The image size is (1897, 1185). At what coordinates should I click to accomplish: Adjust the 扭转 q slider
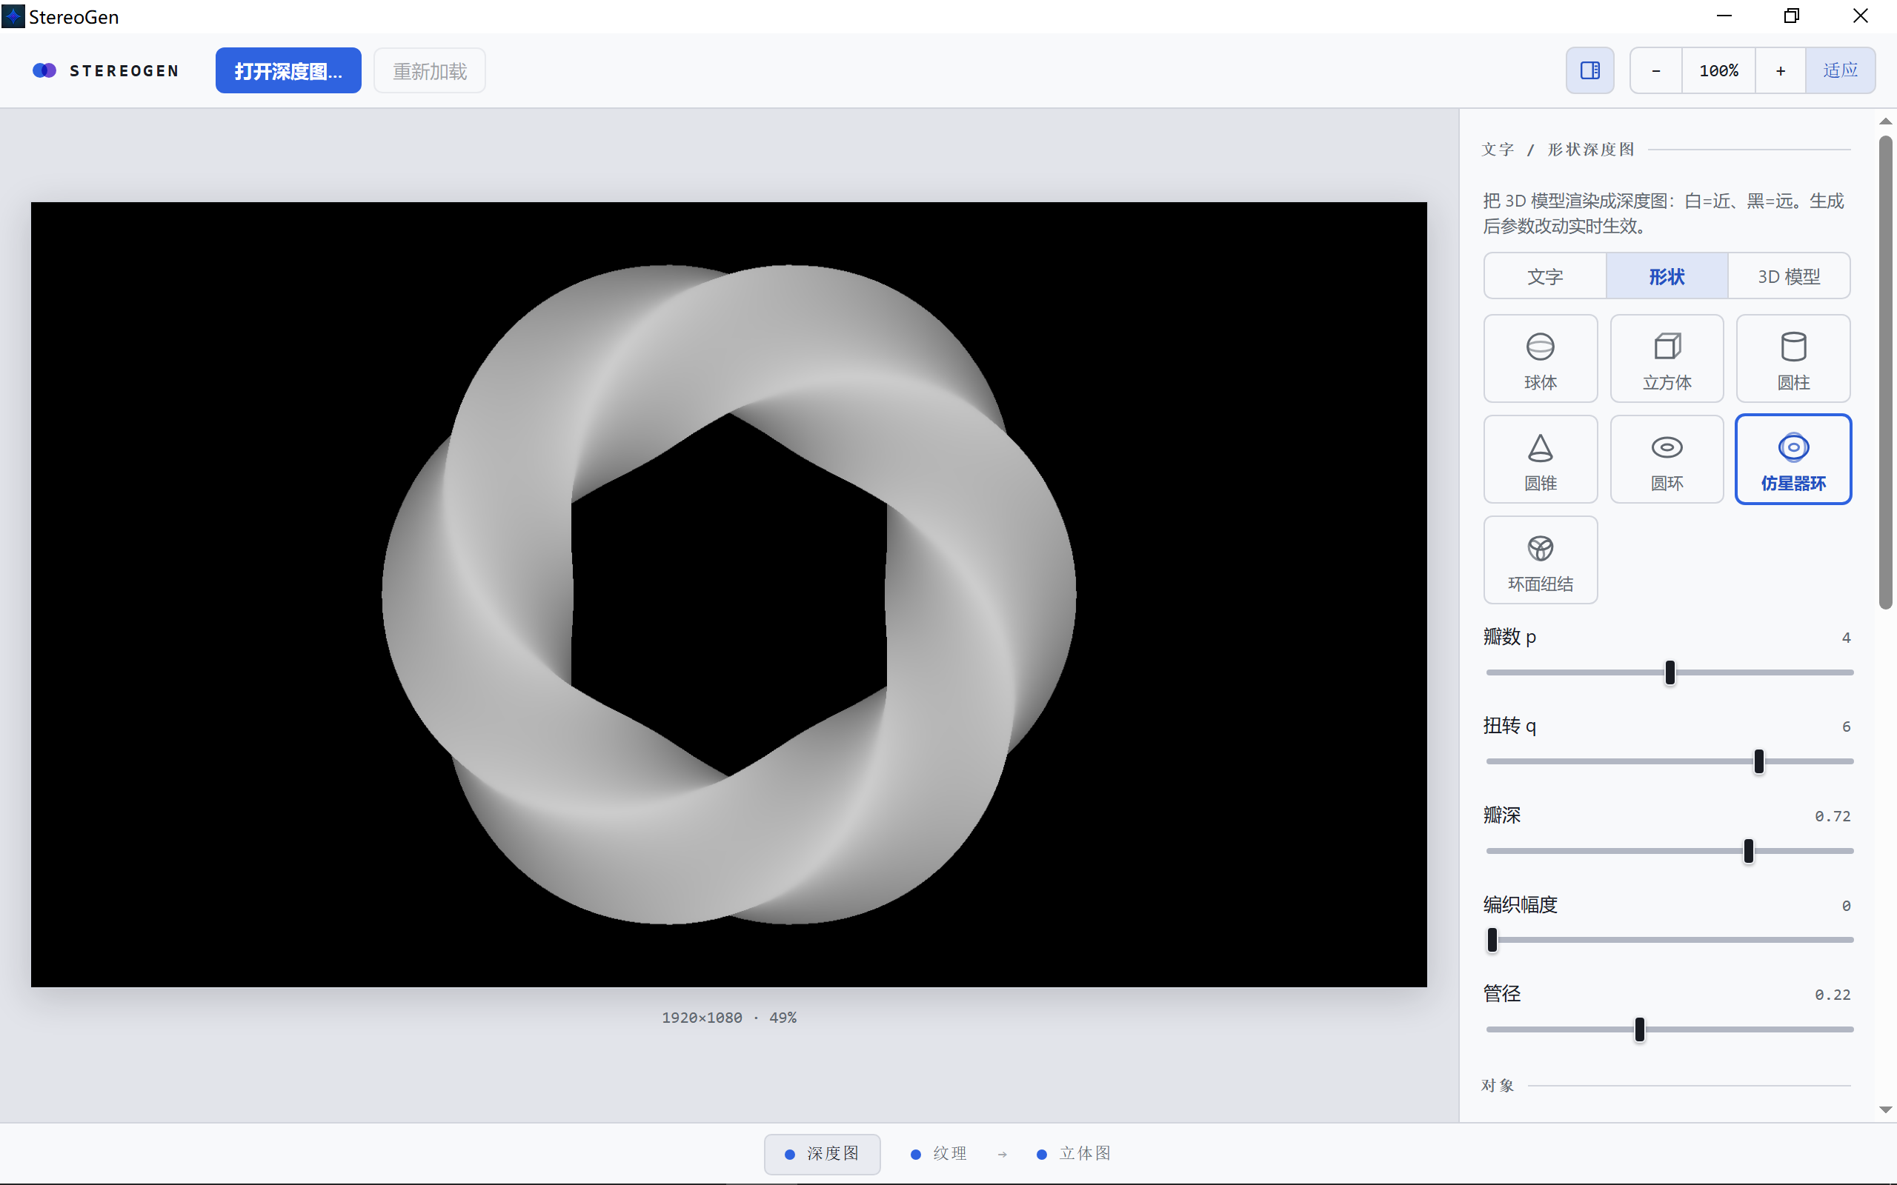point(1670,761)
